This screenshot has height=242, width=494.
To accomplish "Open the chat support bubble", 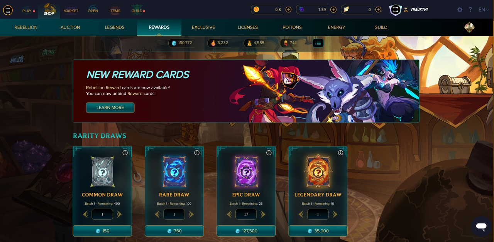I will 481,226.
